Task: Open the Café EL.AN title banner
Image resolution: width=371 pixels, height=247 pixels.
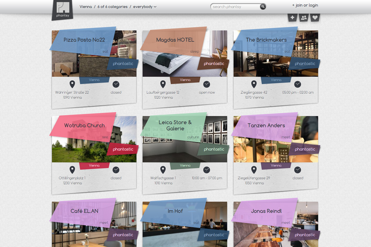Action: pos(83,213)
